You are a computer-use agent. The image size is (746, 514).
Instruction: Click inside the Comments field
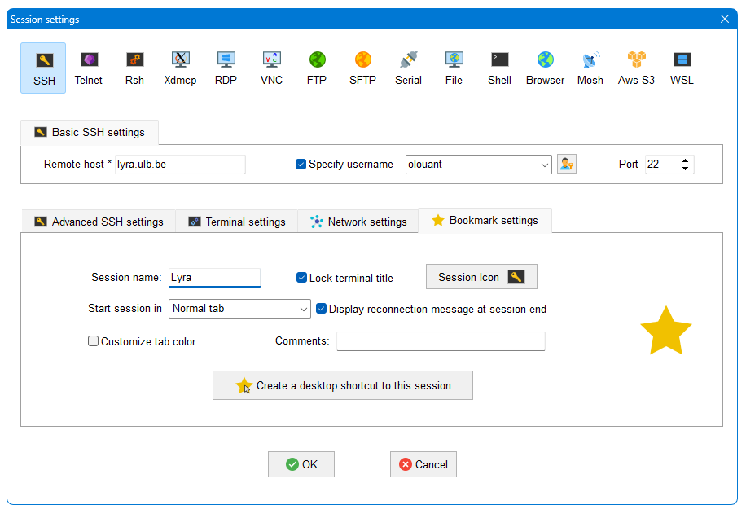[440, 340]
